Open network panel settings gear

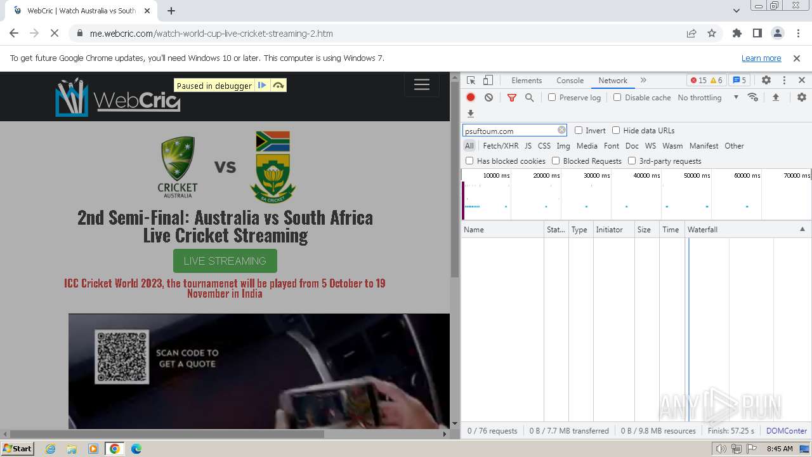(802, 98)
